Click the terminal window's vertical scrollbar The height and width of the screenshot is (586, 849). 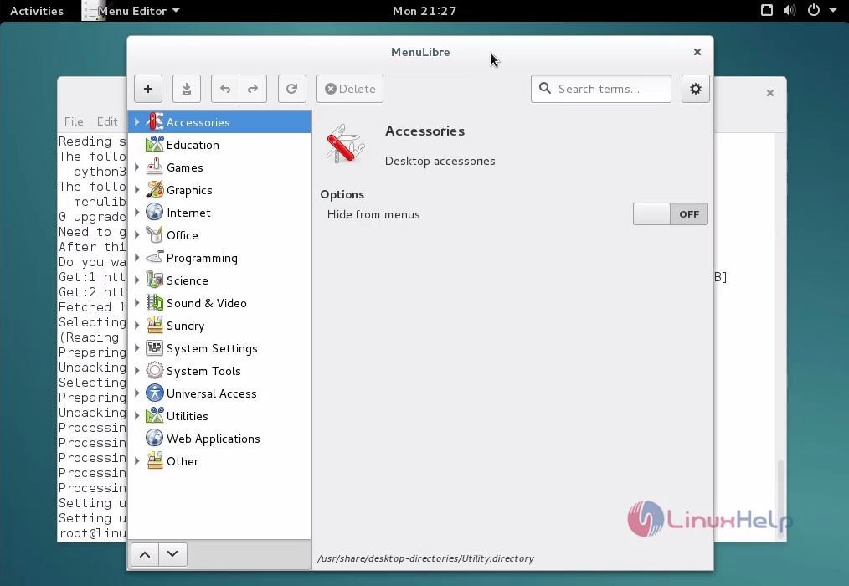[x=780, y=498]
